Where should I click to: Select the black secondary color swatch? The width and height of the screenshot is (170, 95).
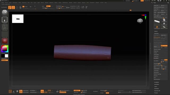3,56
